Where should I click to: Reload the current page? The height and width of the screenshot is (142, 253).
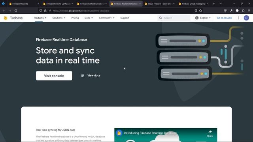[x=16, y=11]
